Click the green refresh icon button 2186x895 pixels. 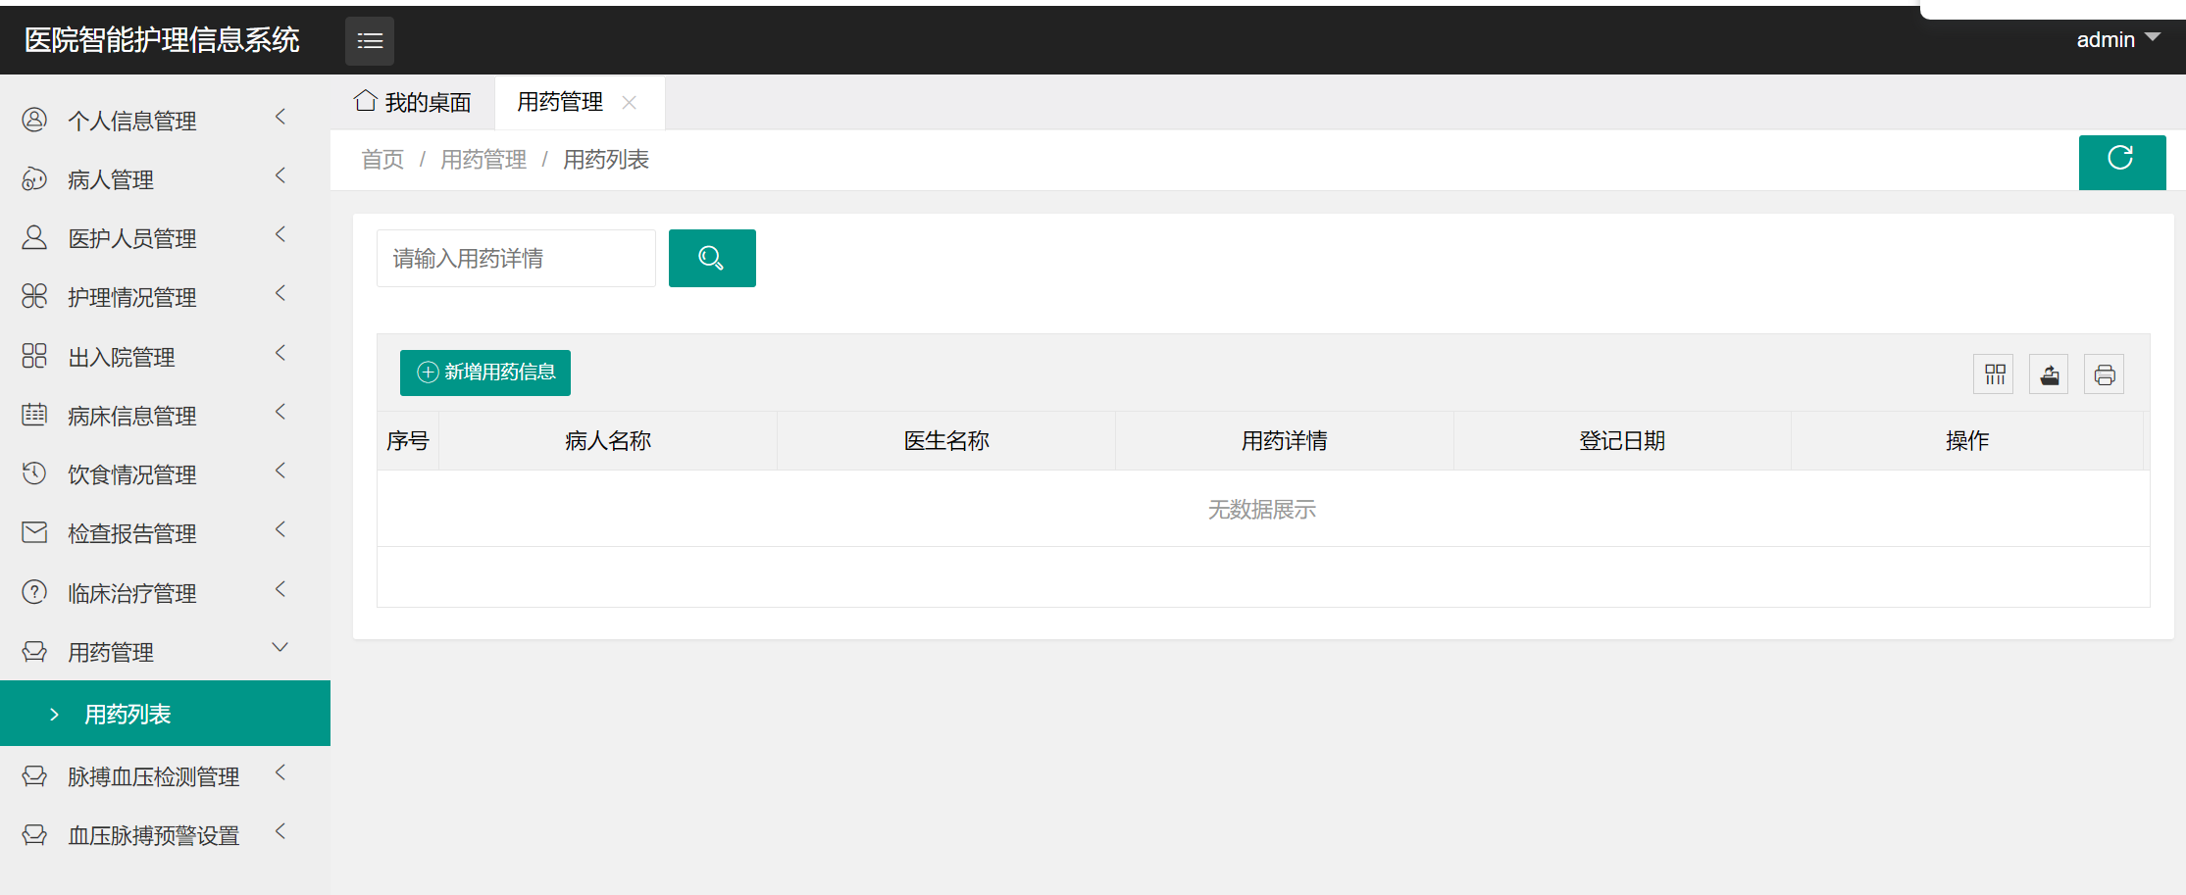pos(2121,160)
